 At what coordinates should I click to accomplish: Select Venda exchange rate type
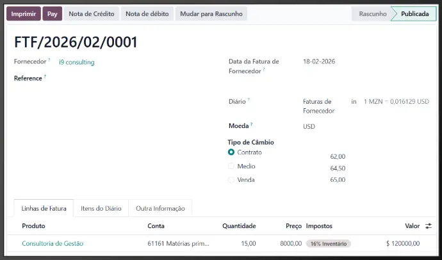pos(231,180)
